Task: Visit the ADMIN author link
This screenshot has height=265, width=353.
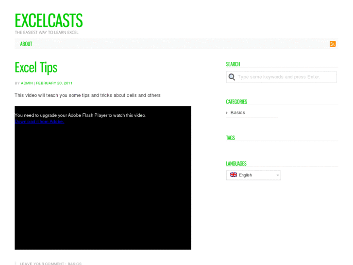Action: tap(27, 83)
